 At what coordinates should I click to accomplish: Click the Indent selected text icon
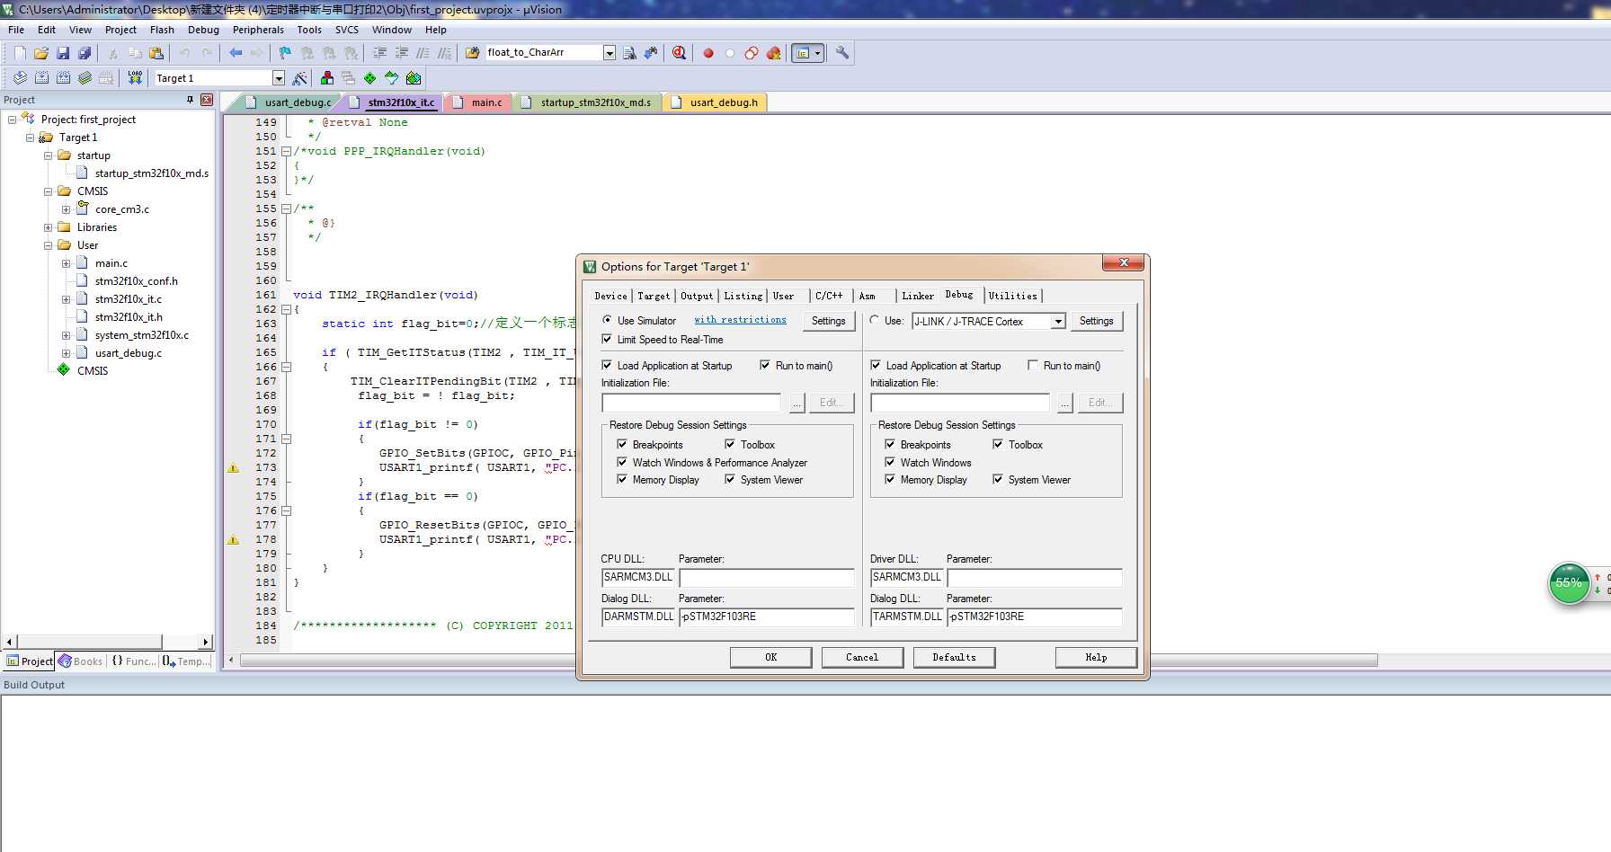379,53
